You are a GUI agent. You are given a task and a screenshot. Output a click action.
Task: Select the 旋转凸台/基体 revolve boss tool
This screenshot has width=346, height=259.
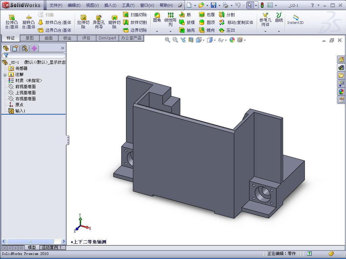click(28, 22)
